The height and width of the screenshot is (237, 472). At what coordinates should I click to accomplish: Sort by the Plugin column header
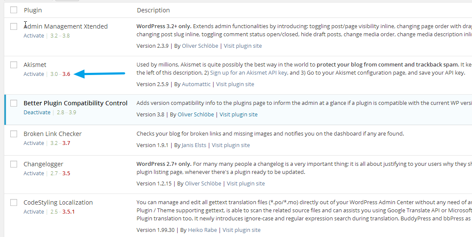pyautogui.click(x=33, y=10)
